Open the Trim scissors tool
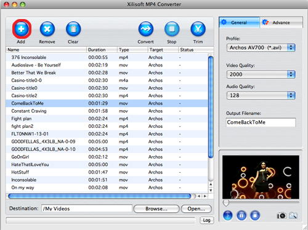 tap(198, 29)
